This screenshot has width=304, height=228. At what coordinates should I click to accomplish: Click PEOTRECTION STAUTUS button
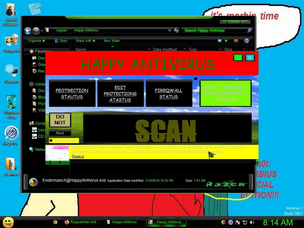point(72,93)
